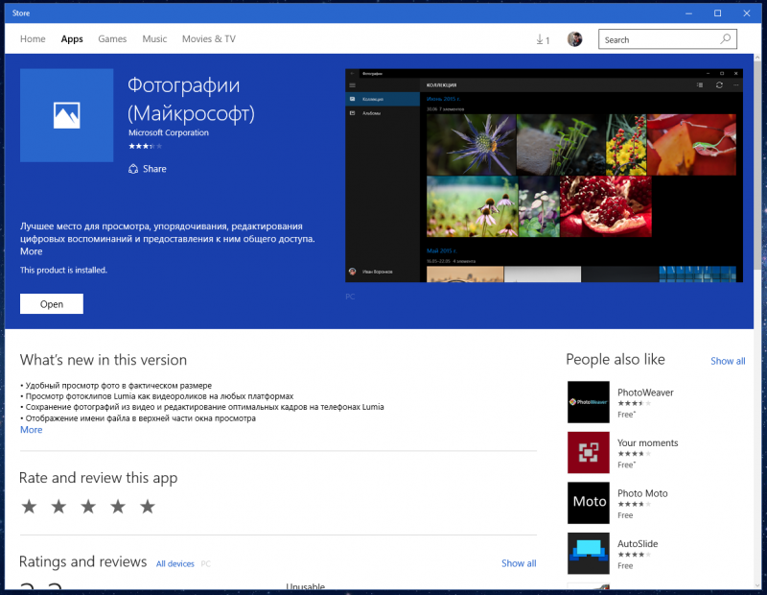The image size is (767, 595).
Task: Open Your moments app title
Action: point(648,442)
